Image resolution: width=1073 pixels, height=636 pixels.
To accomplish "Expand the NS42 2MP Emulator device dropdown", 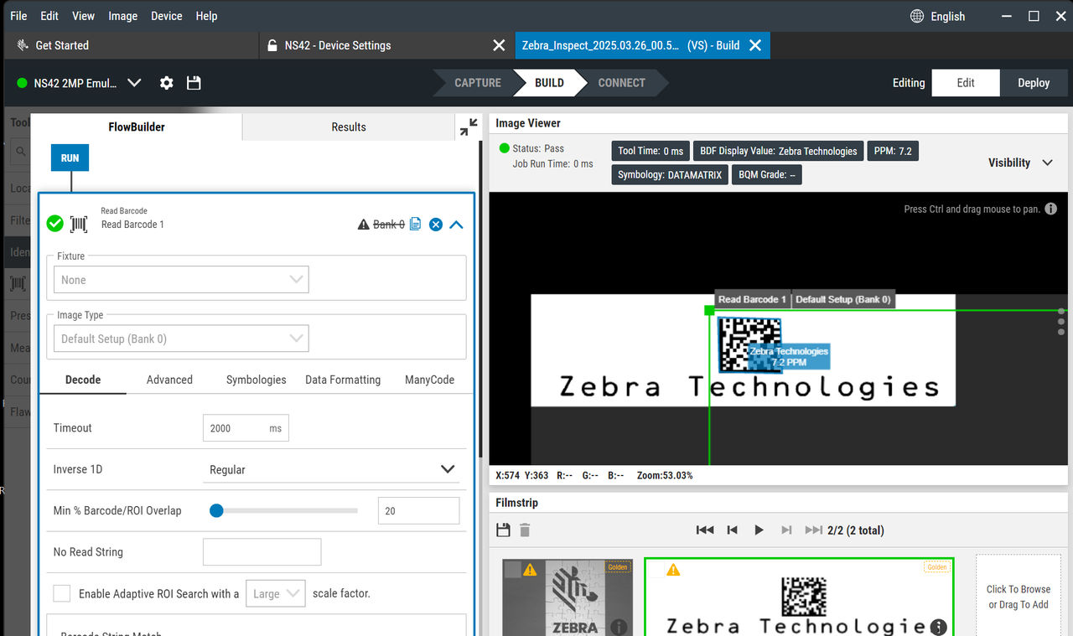I will (x=134, y=83).
